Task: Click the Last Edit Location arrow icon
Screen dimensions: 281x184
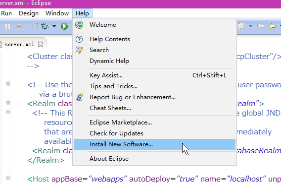Action: 260,26
